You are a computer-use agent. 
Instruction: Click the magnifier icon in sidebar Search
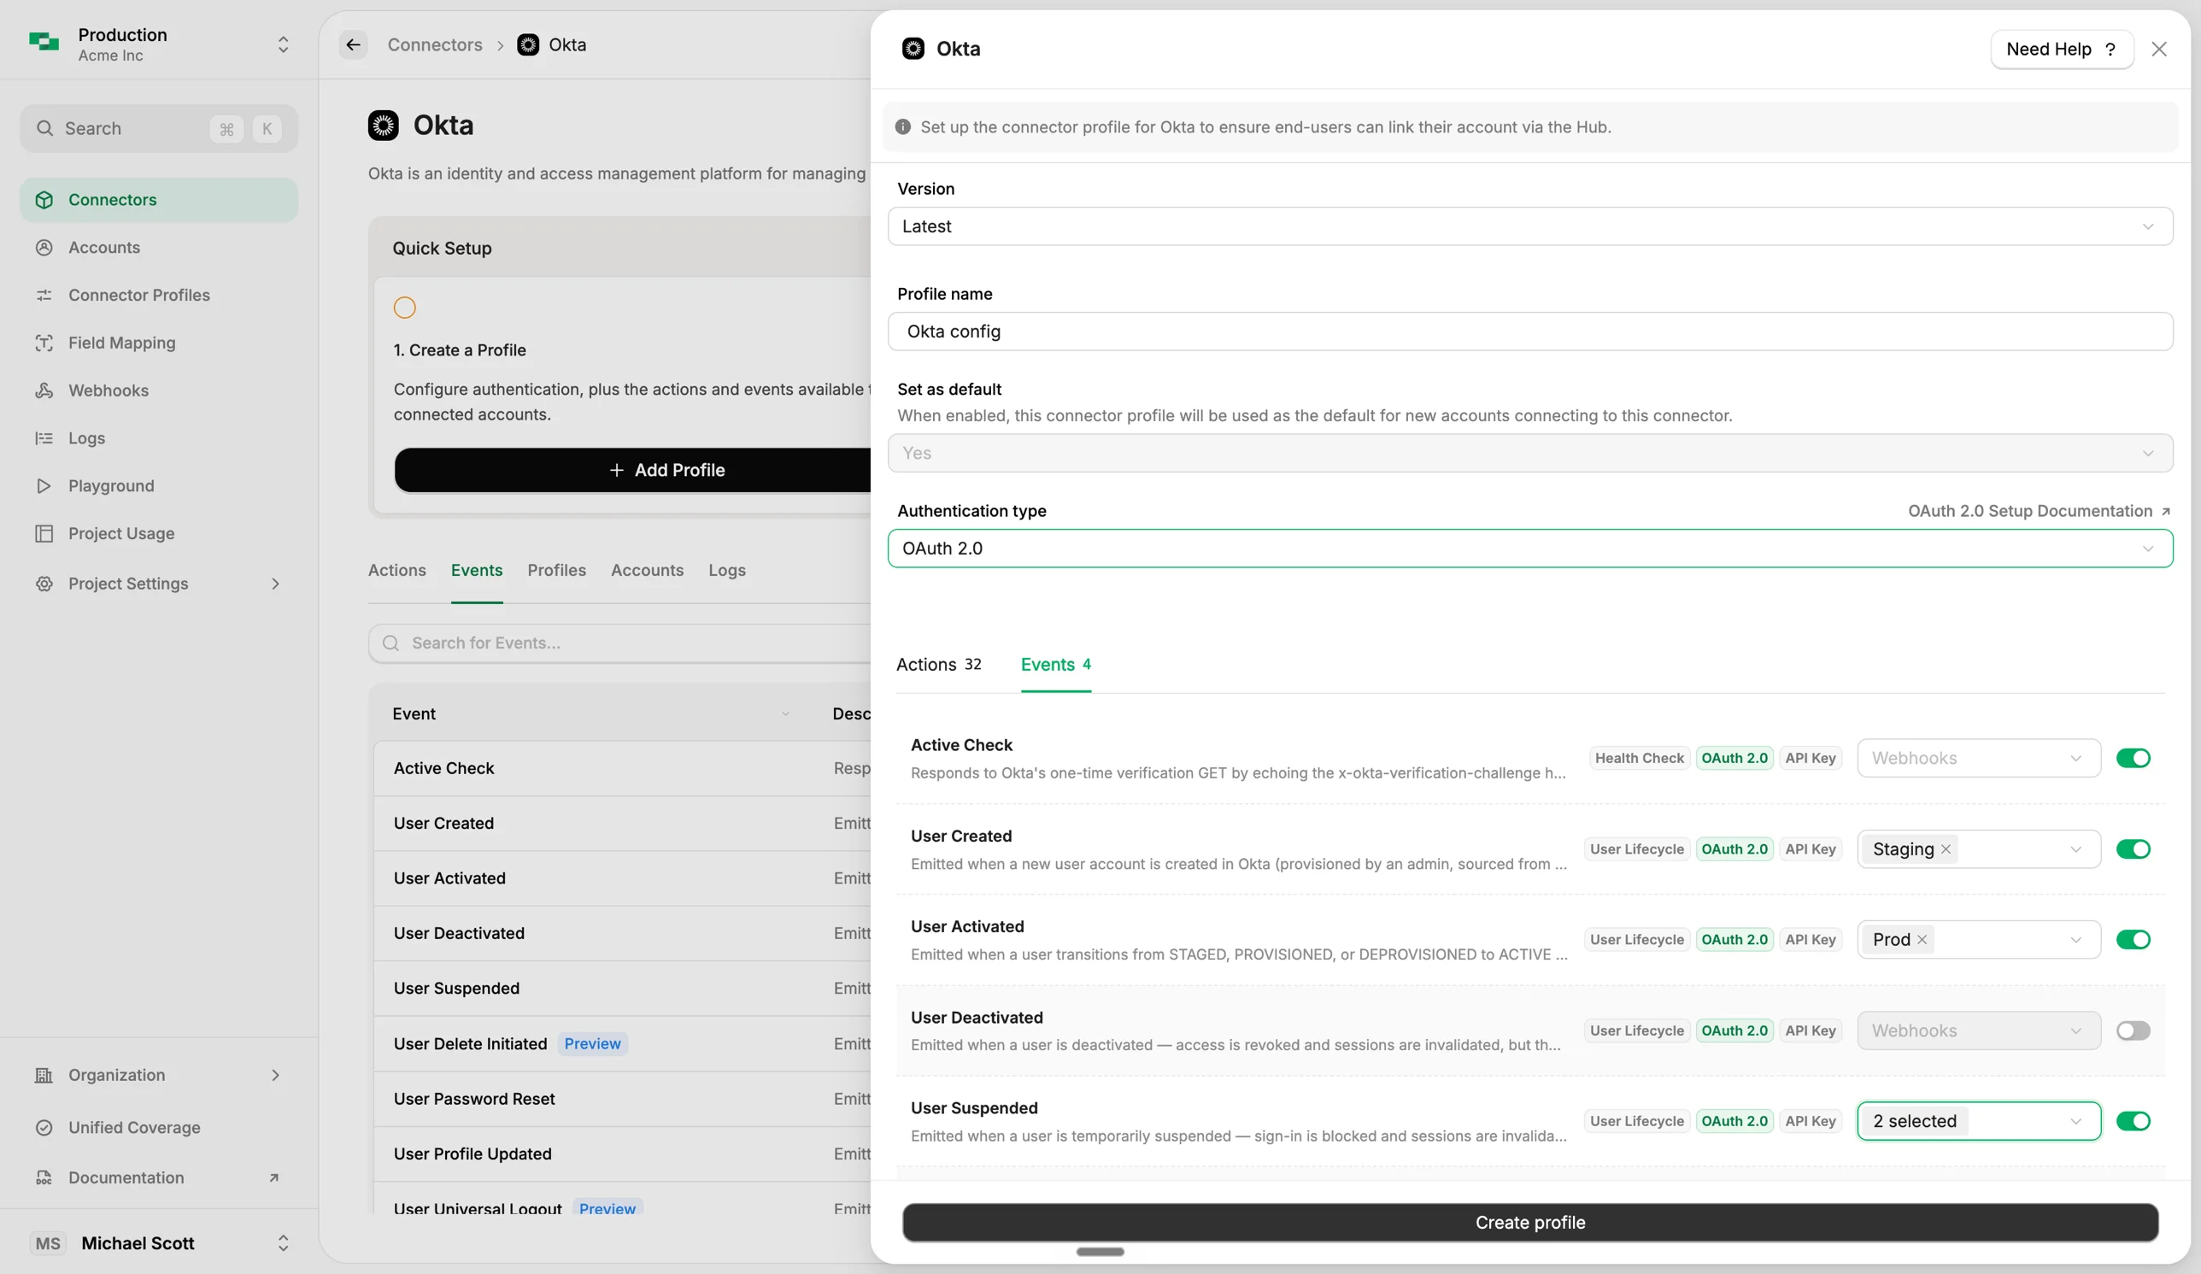[44, 128]
